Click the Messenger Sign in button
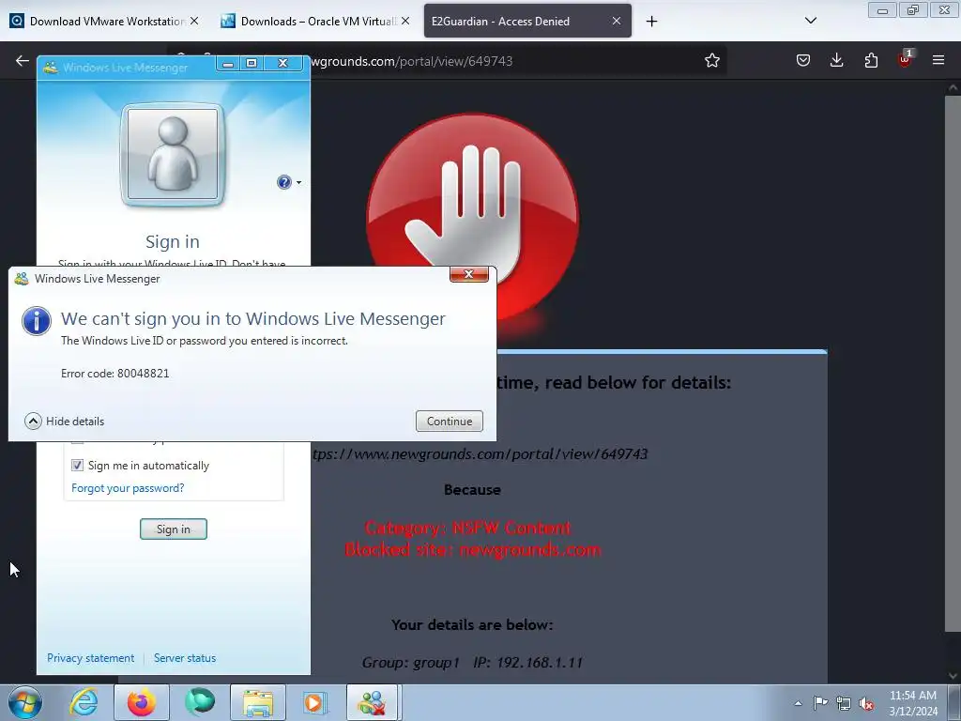 pyautogui.click(x=174, y=529)
